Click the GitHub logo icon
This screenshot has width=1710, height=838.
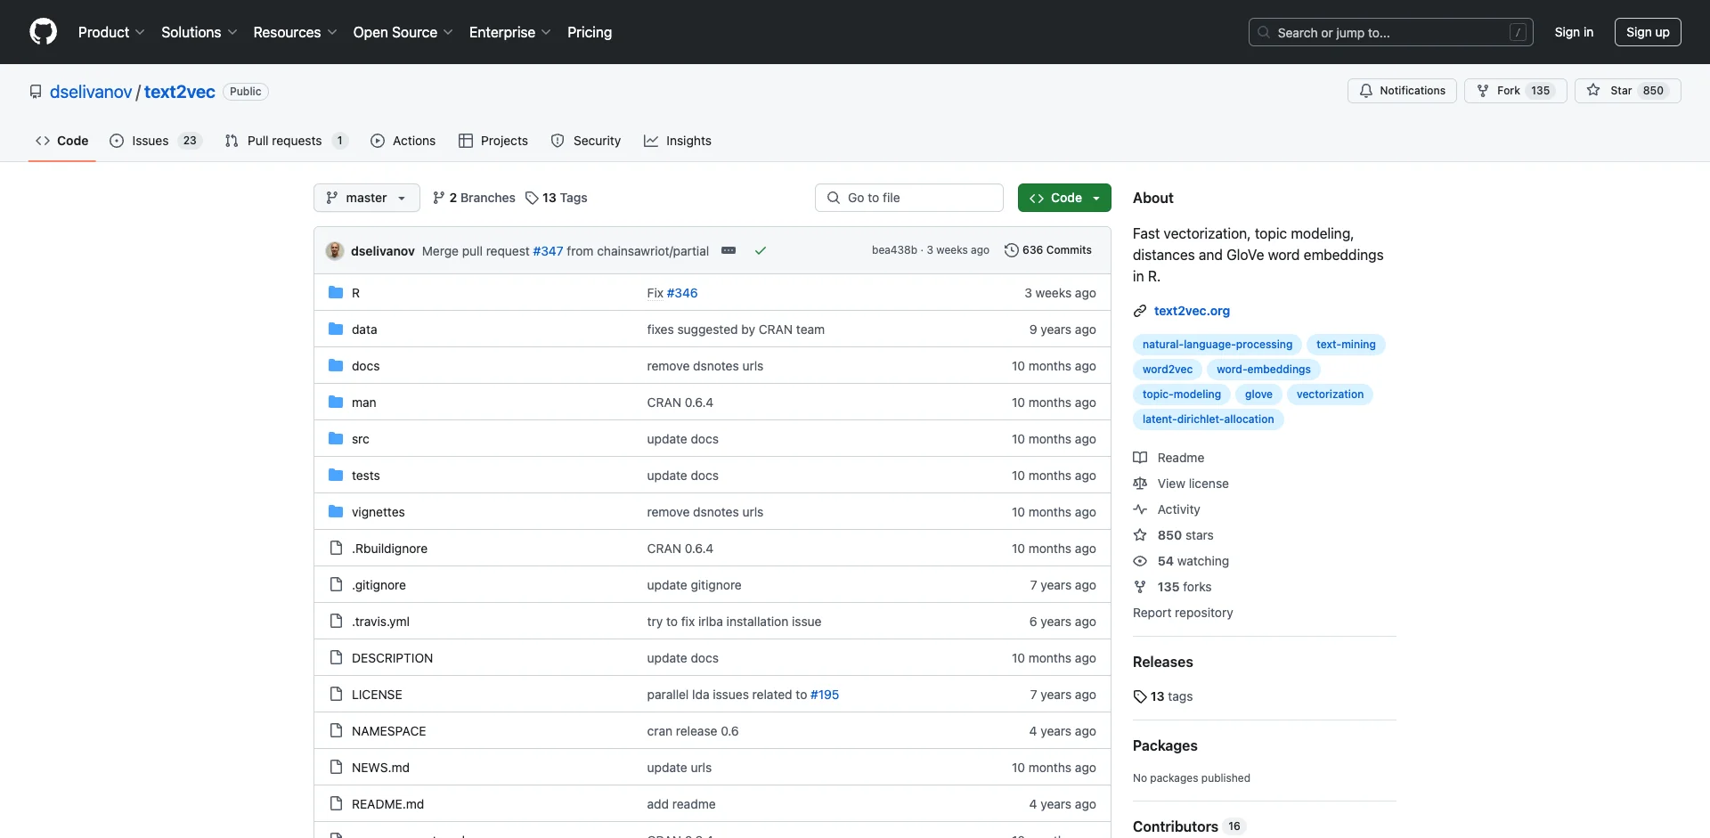click(x=43, y=32)
